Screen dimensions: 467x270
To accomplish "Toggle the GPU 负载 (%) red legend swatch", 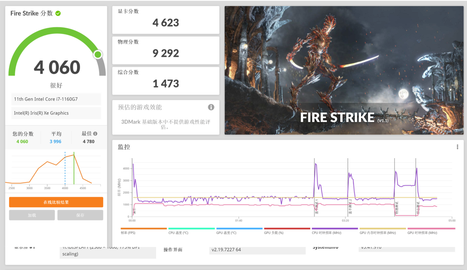I will point(287,228).
